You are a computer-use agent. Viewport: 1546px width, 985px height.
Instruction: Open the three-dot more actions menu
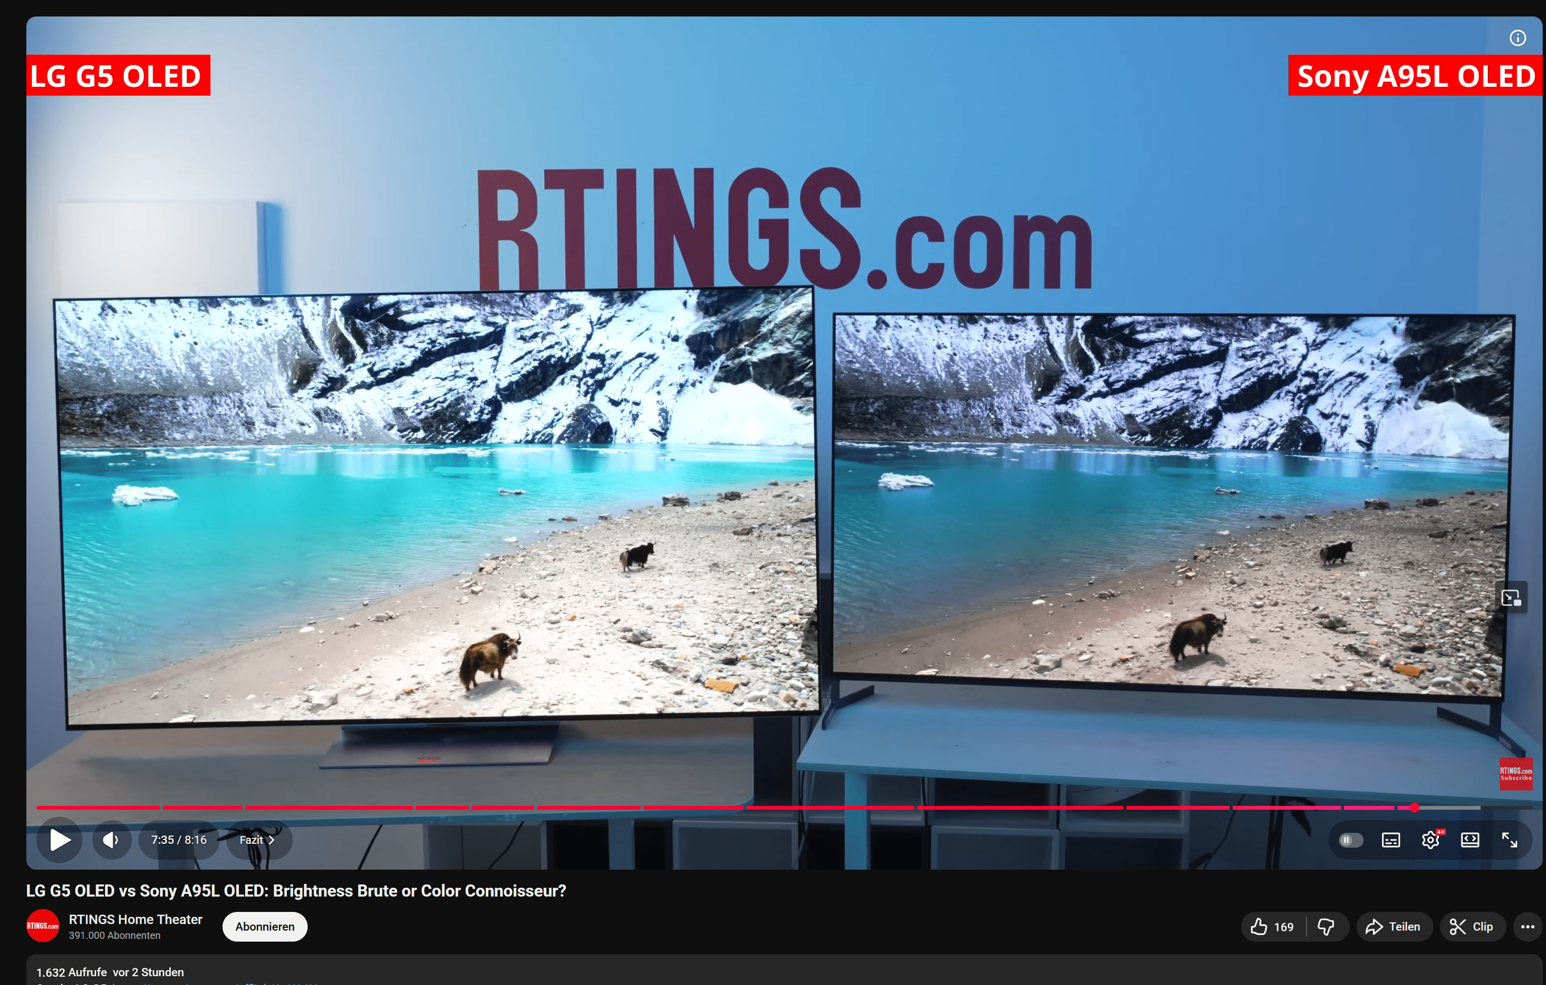(1527, 927)
